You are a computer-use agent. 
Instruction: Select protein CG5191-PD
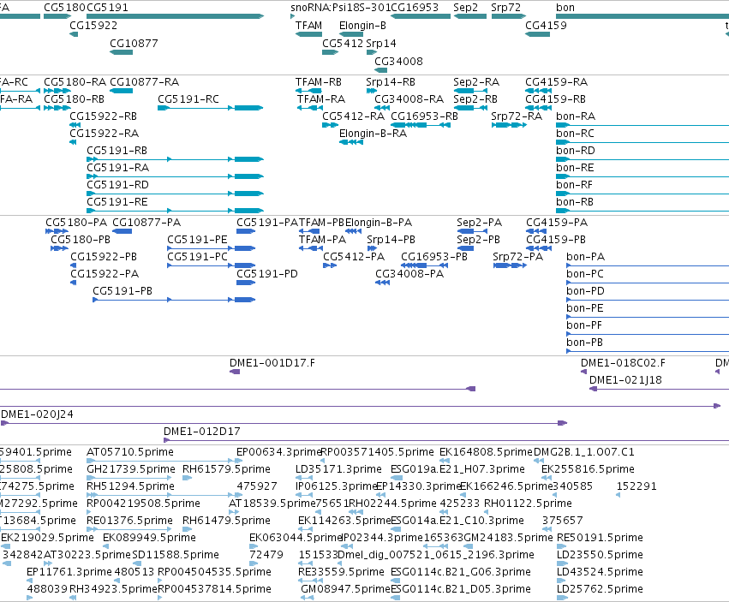pos(246,283)
